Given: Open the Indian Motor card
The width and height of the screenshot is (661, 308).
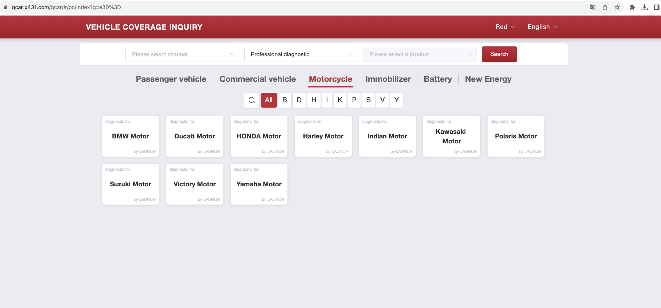Looking at the screenshot, I should pos(387,136).
